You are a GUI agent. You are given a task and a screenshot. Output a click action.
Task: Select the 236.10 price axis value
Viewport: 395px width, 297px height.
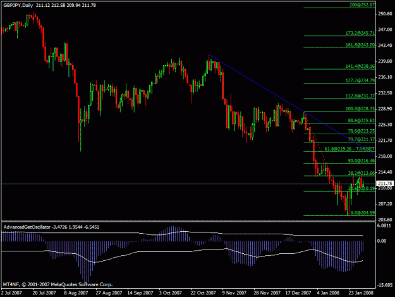[385, 77]
